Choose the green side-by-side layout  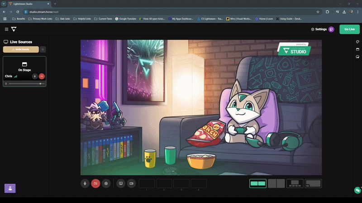point(258,184)
